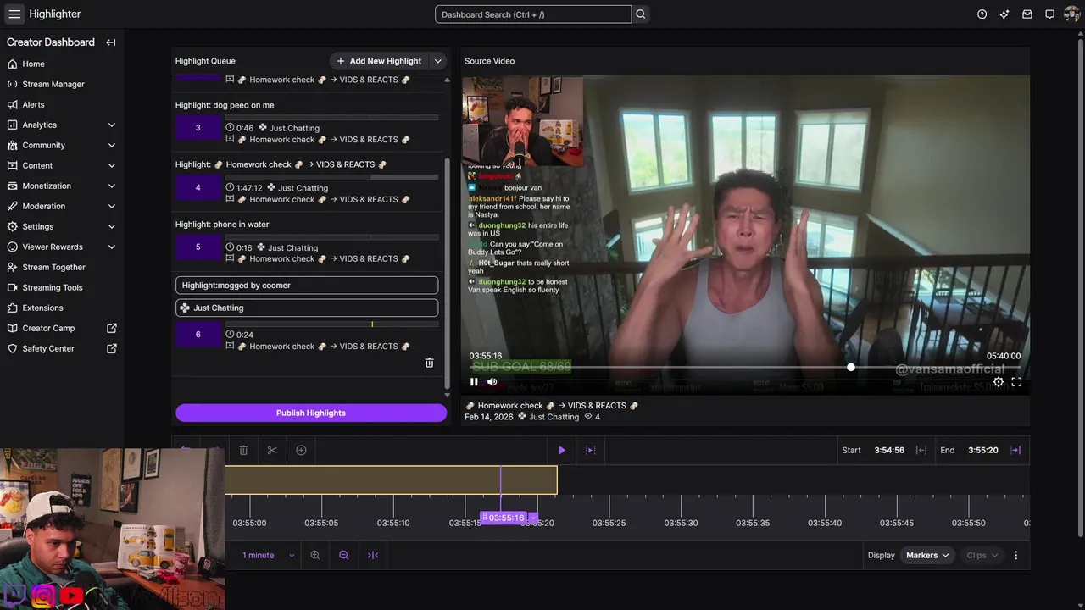Expand the Moderation sidebar section
This screenshot has width=1085, height=610.
(x=112, y=206)
